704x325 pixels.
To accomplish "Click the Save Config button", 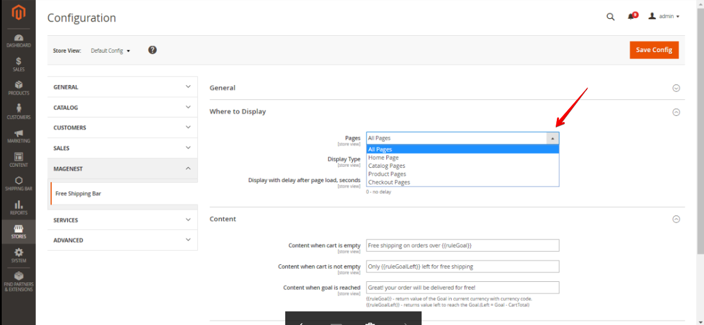I will [653, 50].
